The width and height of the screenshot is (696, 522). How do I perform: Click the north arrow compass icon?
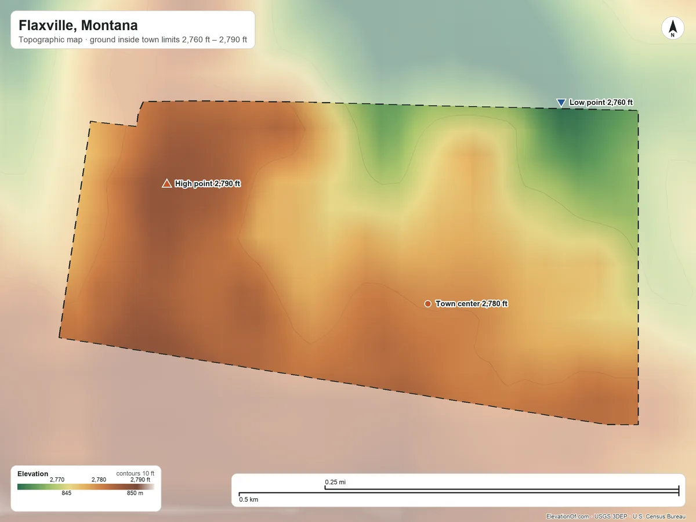(x=672, y=28)
